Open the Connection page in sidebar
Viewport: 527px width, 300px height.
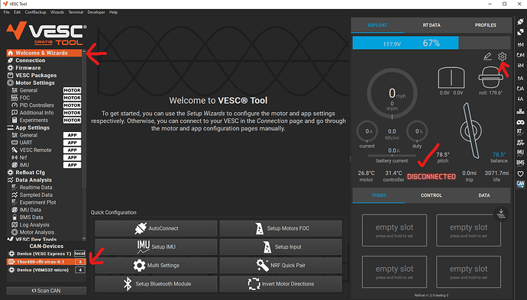pos(44,60)
